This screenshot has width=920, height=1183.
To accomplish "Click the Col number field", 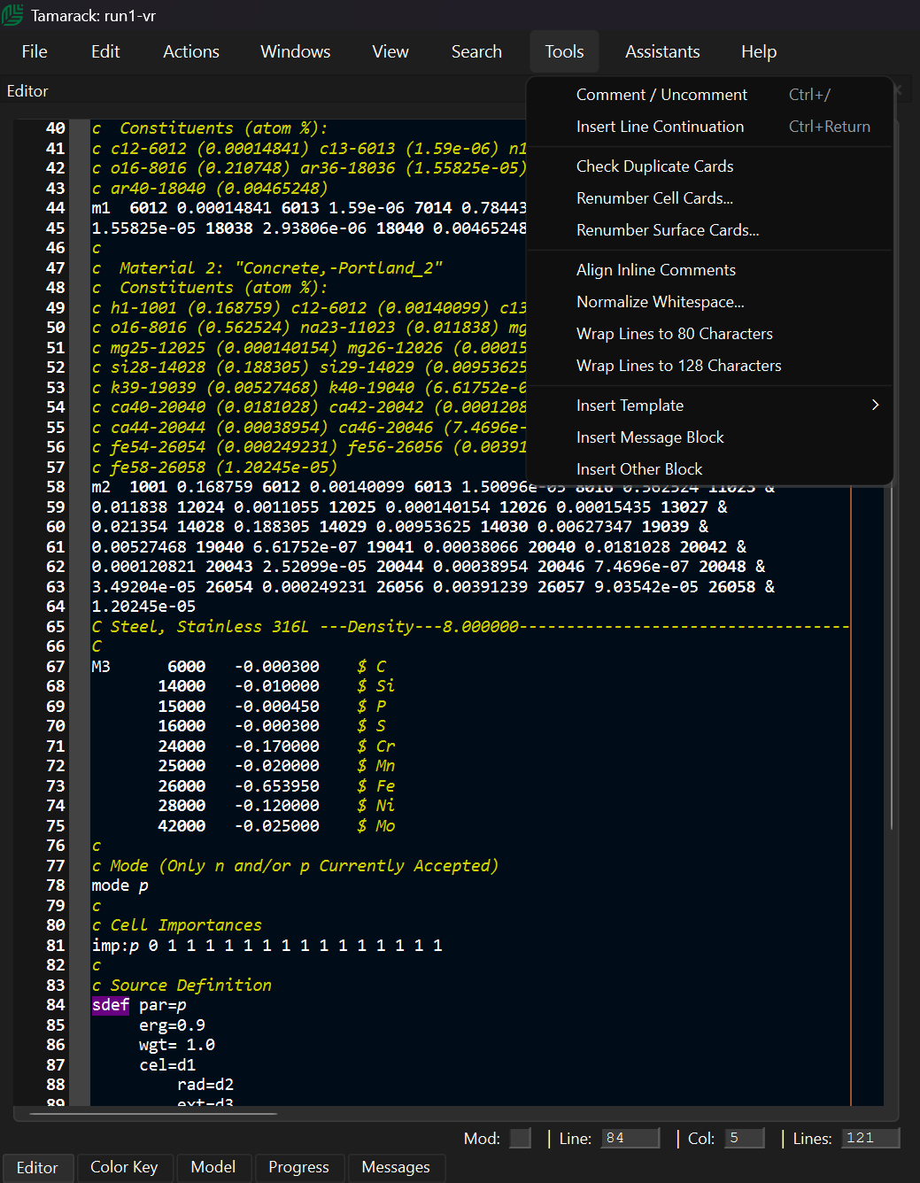I will (x=745, y=1138).
